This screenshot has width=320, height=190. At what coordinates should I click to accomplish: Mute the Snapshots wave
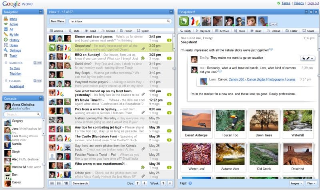(x=240, y=31)
